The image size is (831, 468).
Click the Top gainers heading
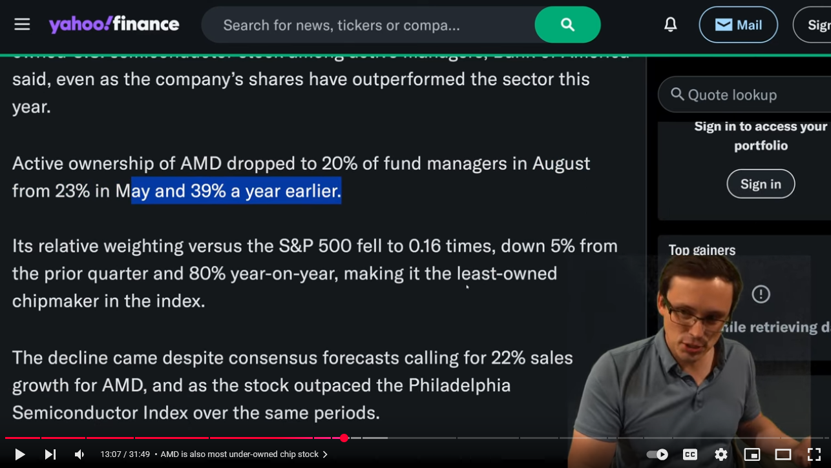click(x=702, y=250)
